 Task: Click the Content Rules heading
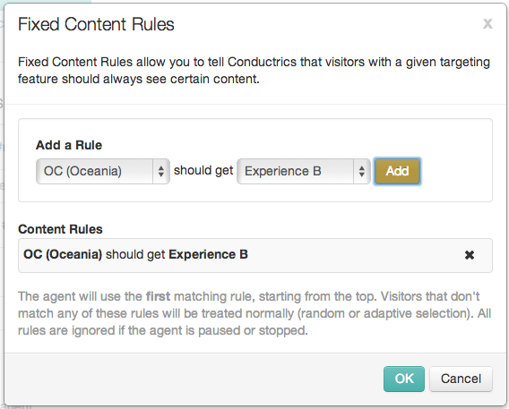(60, 229)
